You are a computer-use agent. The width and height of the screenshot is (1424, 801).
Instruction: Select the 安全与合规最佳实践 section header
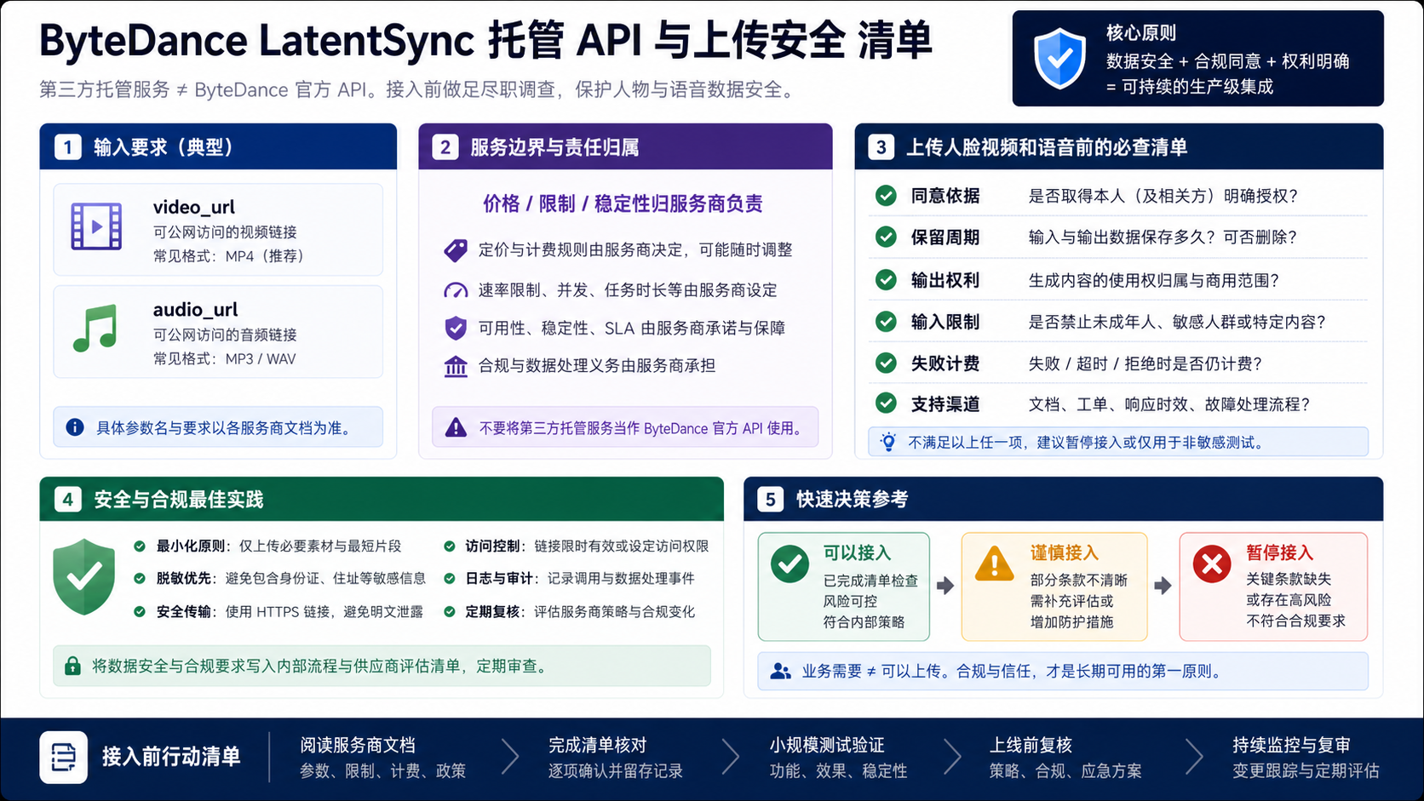point(382,499)
